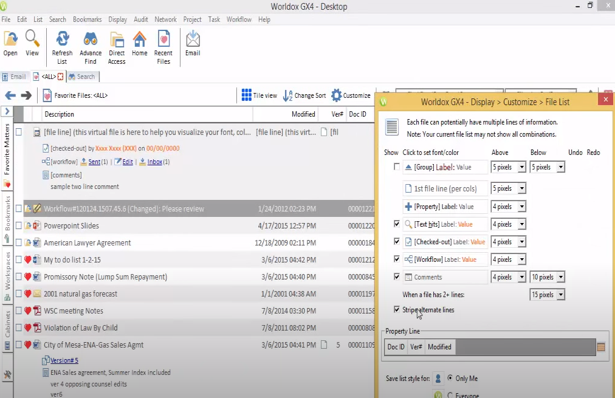Follow the Version# 5 link
615x398 pixels.
click(63, 360)
